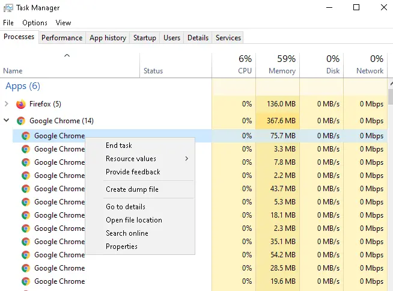Click Chrome icon in 75.7 MB row
This screenshot has height=291, width=393.
(26, 136)
